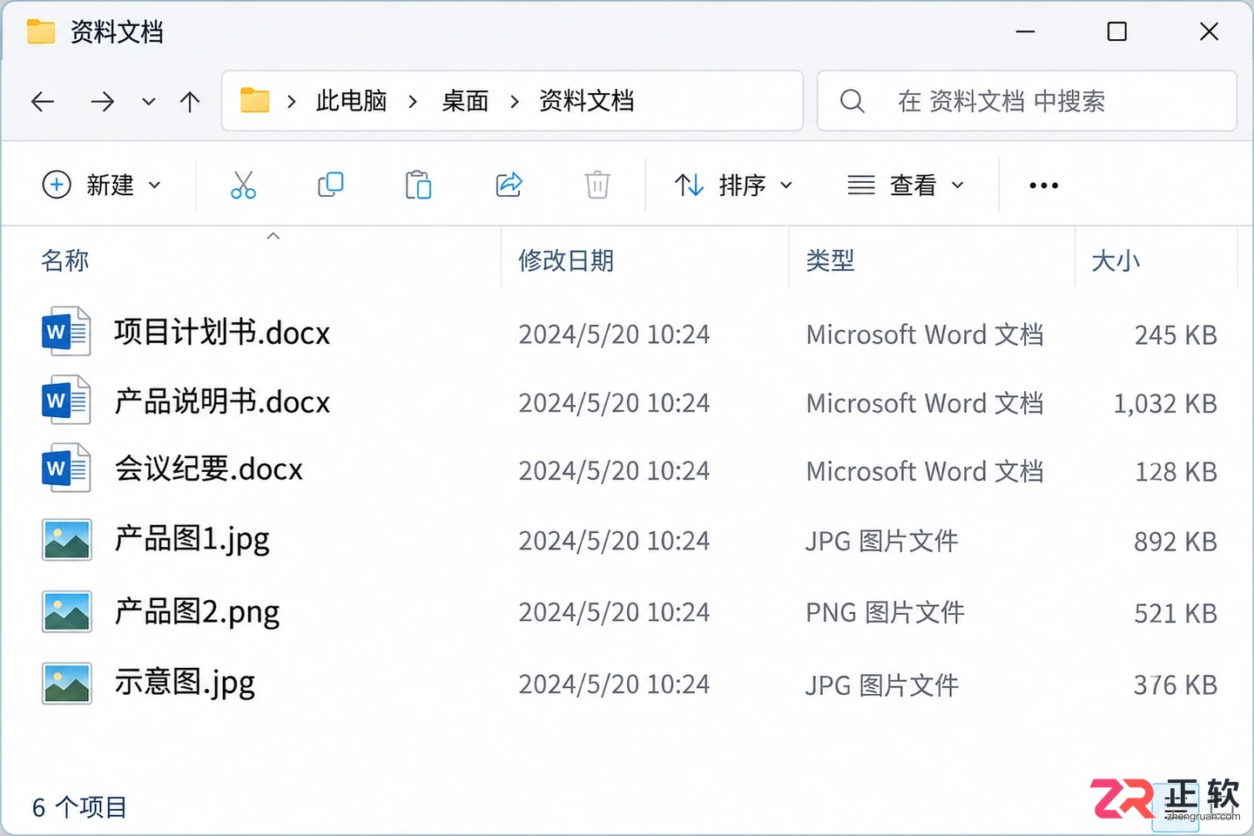Select file 示意图.jpg
The width and height of the screenshot is (1254, 836).
point(185,683)
